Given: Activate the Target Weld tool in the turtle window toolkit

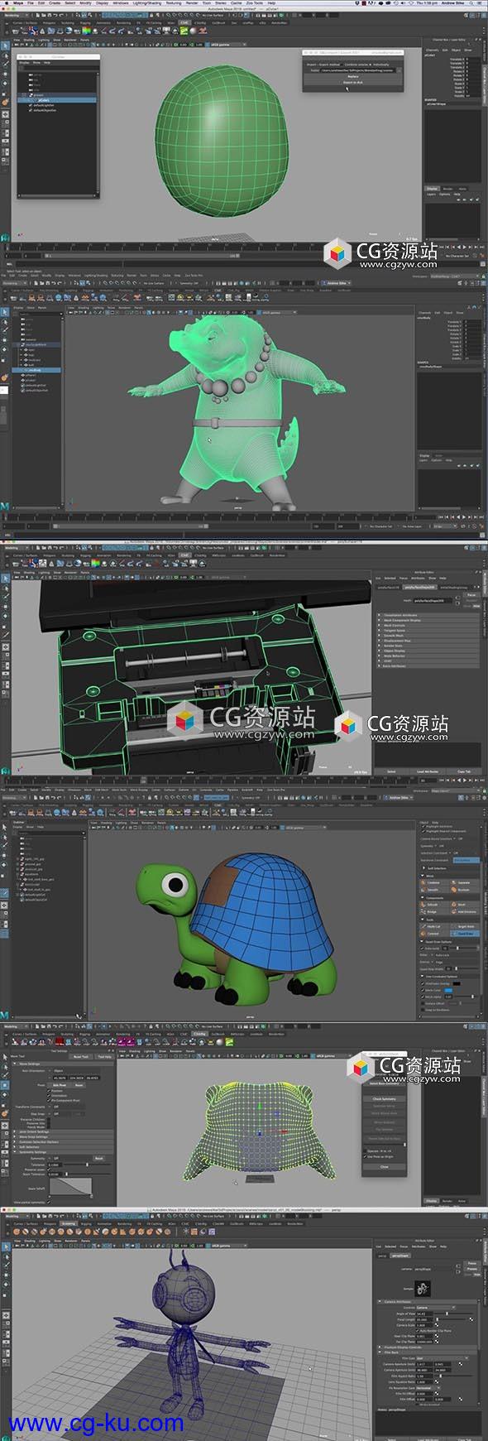Looking at the screenshot, I should [465, 926].
